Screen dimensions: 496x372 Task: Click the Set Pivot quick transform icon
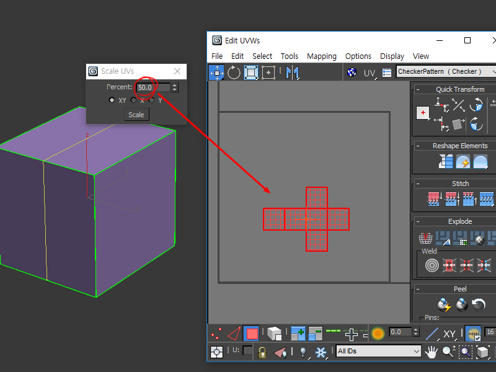click(423, 113)
